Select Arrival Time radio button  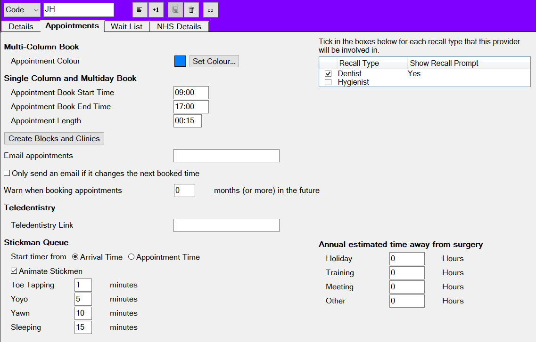click(75, 257)
